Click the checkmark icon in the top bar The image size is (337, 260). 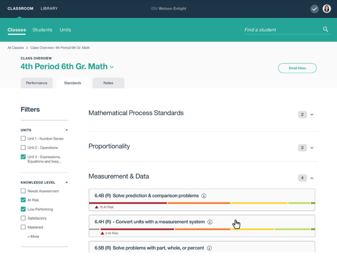click(x=315, y=9)
